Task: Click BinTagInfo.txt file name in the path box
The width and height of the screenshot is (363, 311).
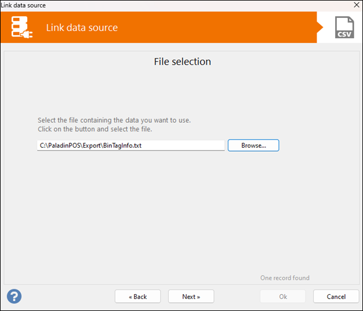Action: (x=122, y=145)
